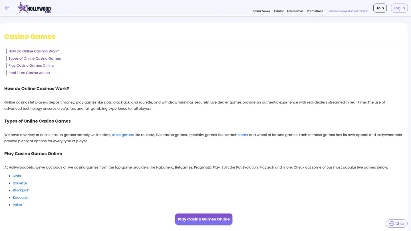Screen dimensions: 411x231
Task: Open the Roulette link
Action: 20,183
